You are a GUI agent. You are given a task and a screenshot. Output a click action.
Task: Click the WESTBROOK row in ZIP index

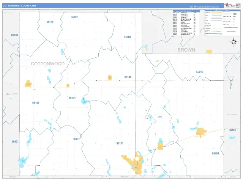click(x=185, y=35)
